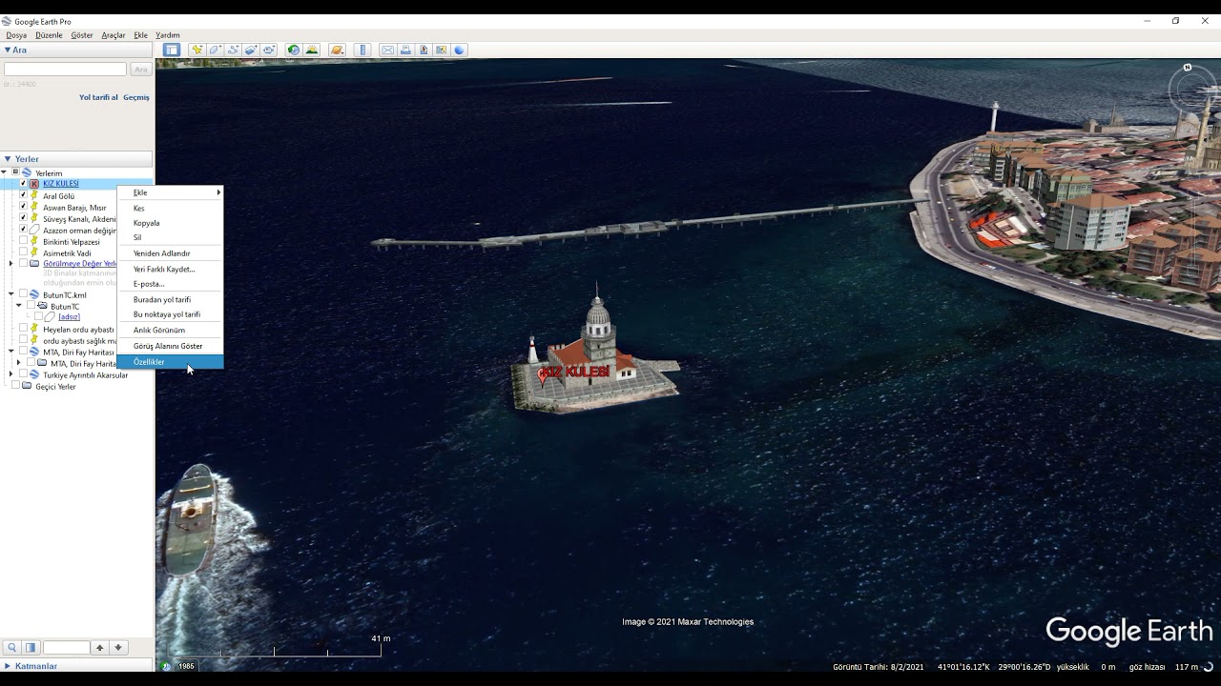Click the Yol tarifi al link
The width and height of the screenshot is (1221, 686).
pyautogui.click(x=98, y=97)
